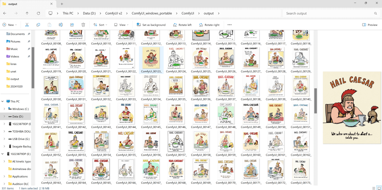The image size is (382, 190).
Task: Click the Rotate left button
Action: [x=182, y=25]
